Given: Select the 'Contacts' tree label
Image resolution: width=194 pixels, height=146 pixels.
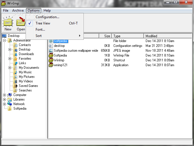Looking at the screenshot, I should (25, 45).
